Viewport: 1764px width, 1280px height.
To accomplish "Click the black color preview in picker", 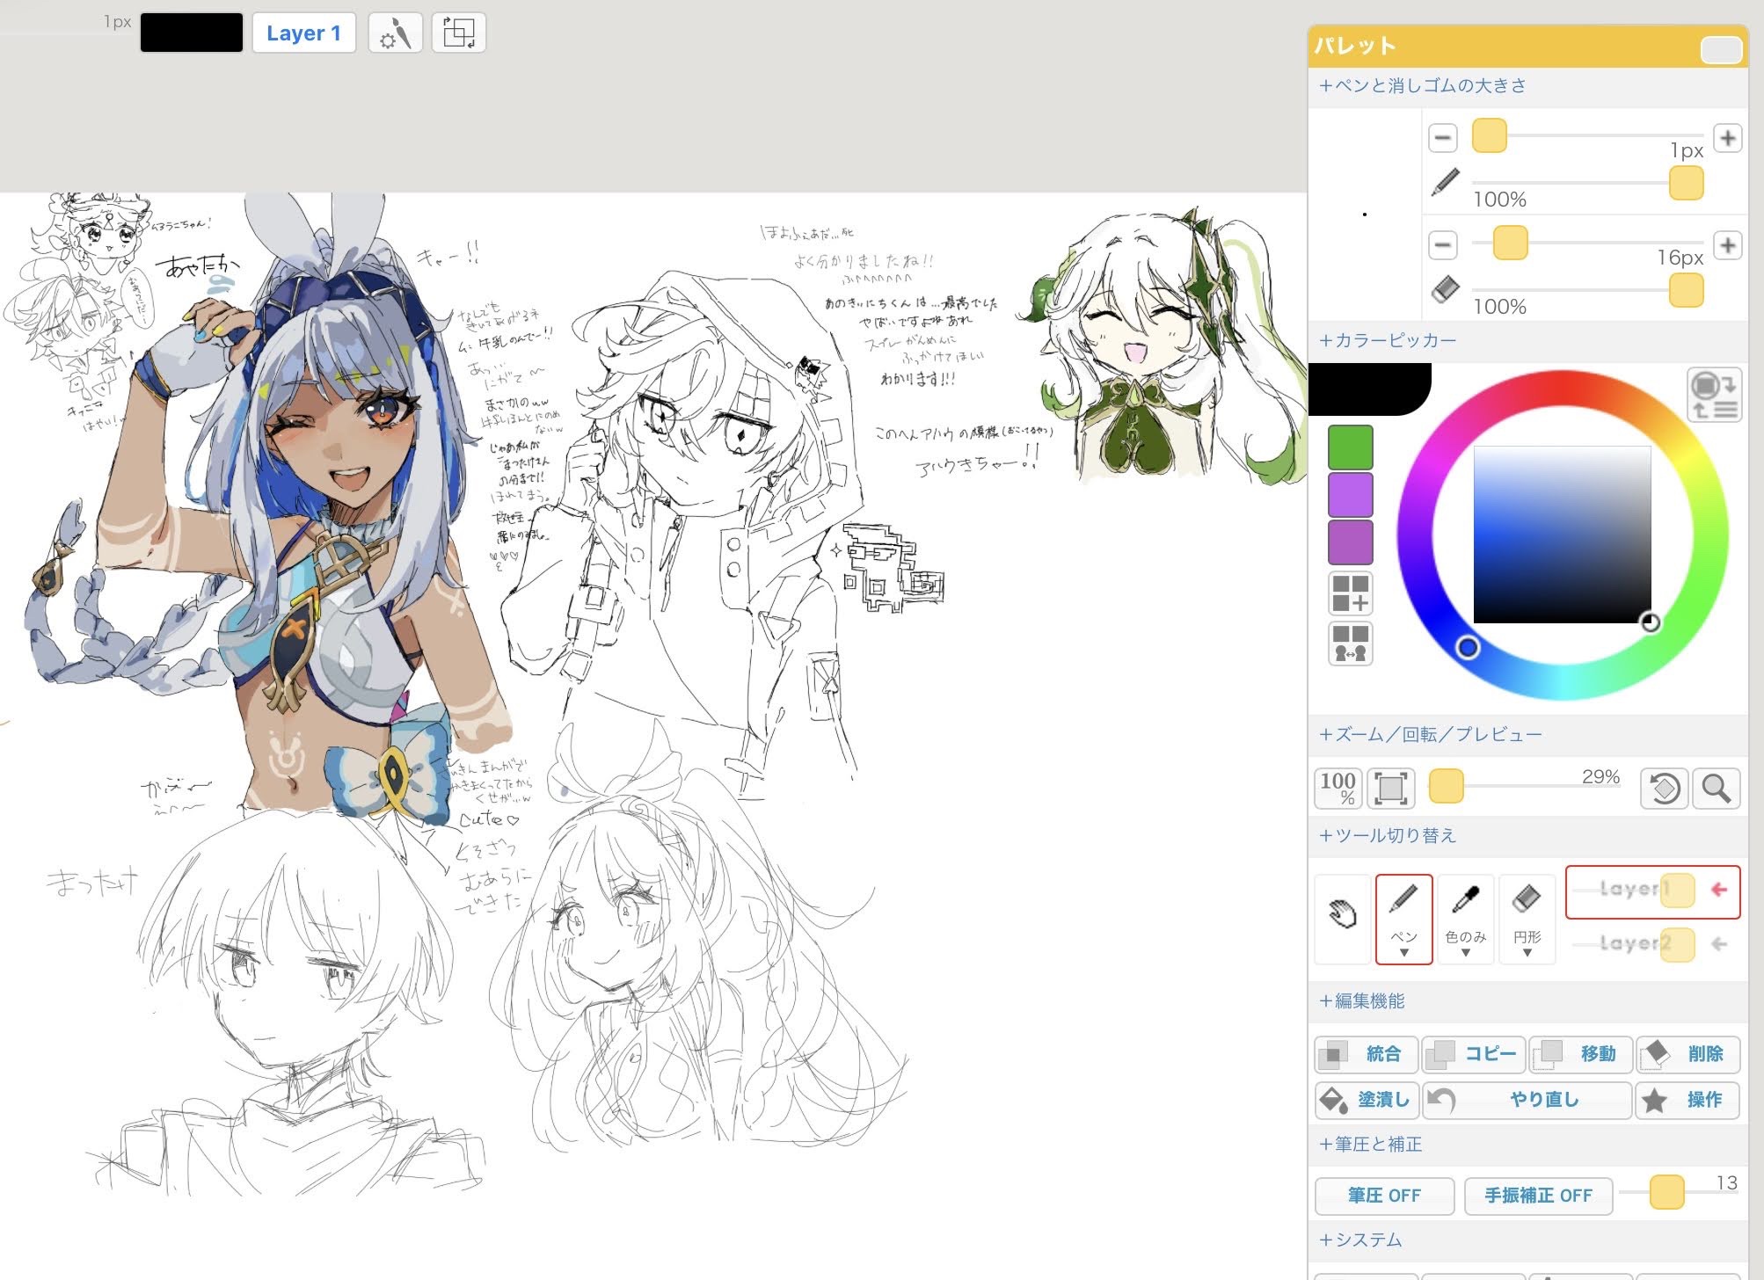I will coord(1369,389).
